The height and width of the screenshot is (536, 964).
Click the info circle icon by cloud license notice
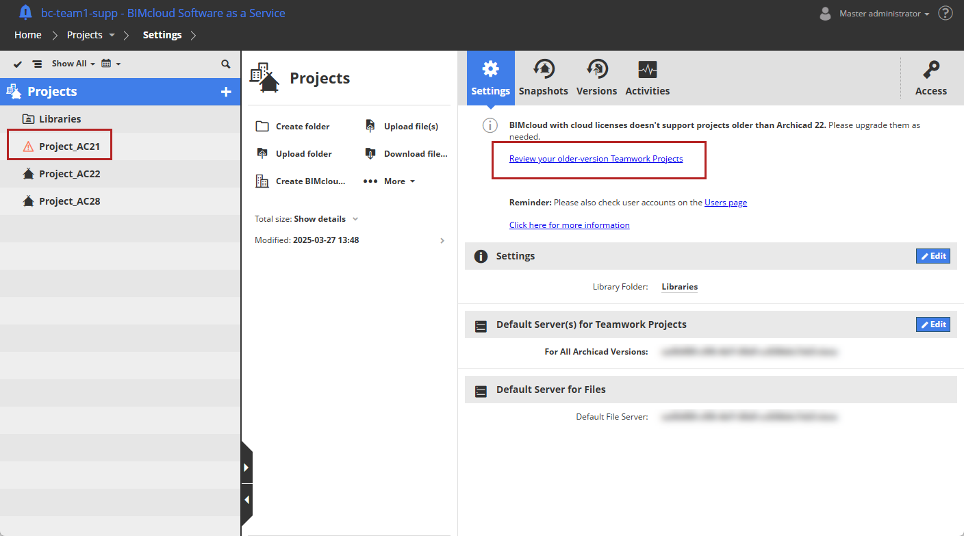[490, 125]
